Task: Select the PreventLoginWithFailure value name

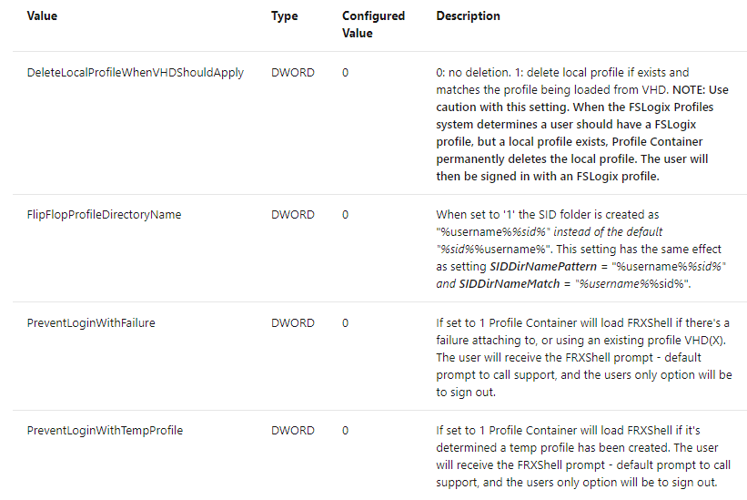Action: click(91, 323)
